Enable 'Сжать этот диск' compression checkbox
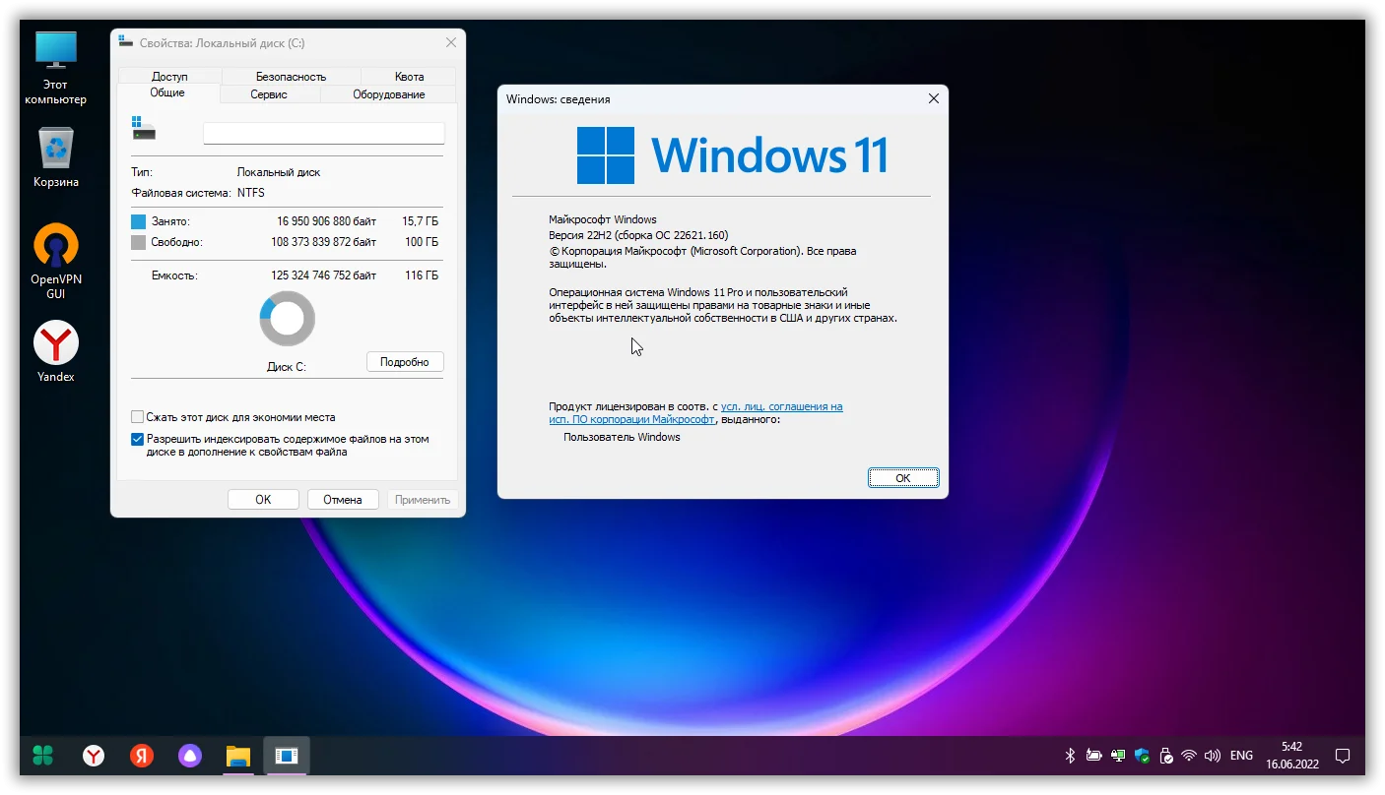The height and width of the screenshot is (795, 1385). (x=138, y=417)
